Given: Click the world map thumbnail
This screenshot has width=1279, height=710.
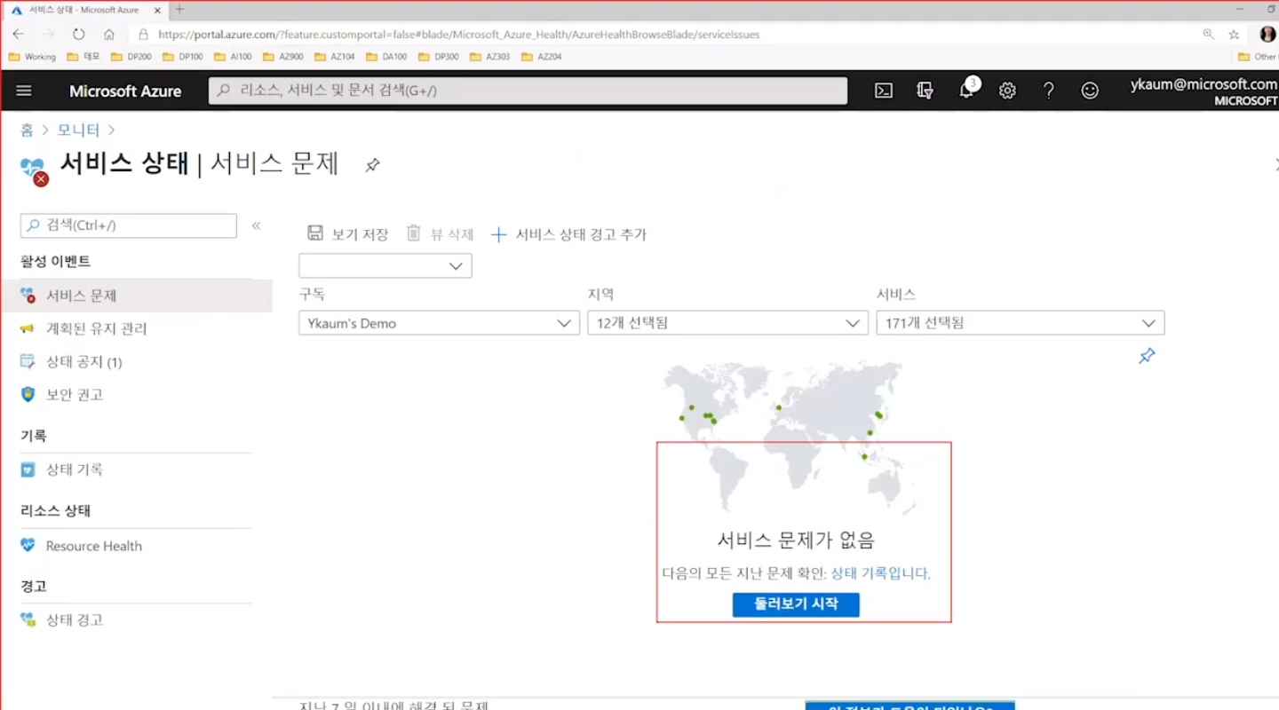Looking at the screenshot, I should click(x=789, y=438).
